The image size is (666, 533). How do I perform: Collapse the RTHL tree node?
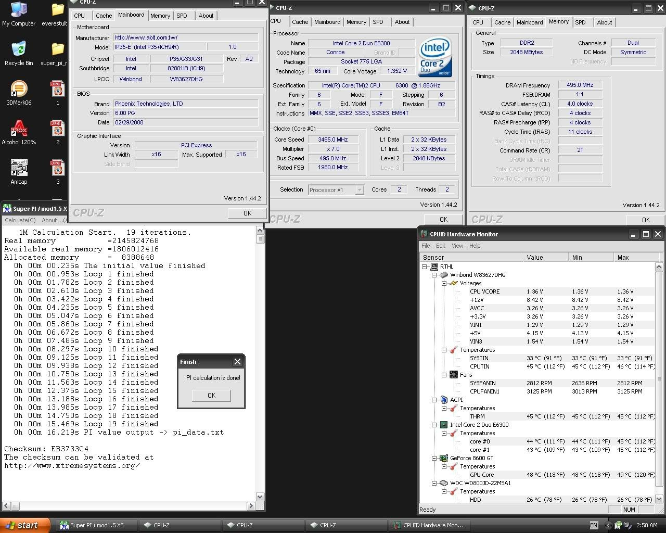coord(425,266)
